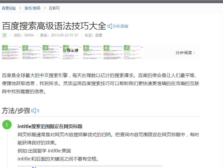Open the 互联网 breadcrumb category
The width and height of the screenshot is (223, 168).
pos(54,8)
